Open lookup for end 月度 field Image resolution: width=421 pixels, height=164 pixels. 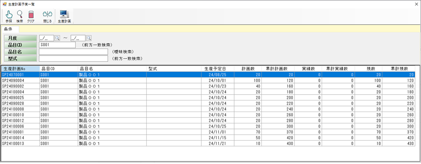click(x=89, y=38)
